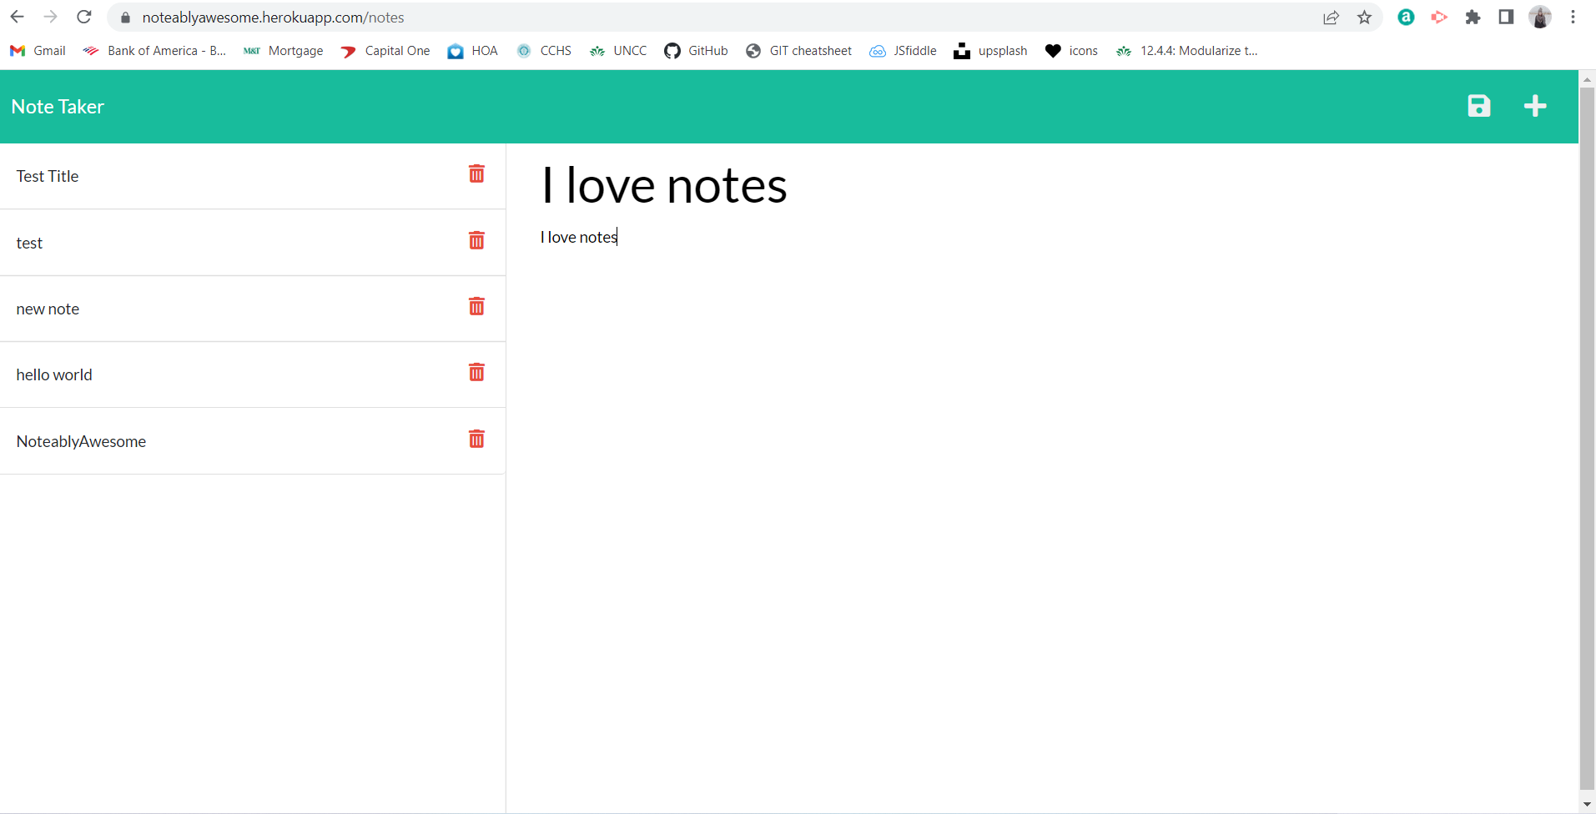Select the 'NoteablyAwesome' note
Viewport: 1596px width, 814px height.
(253, 441)
